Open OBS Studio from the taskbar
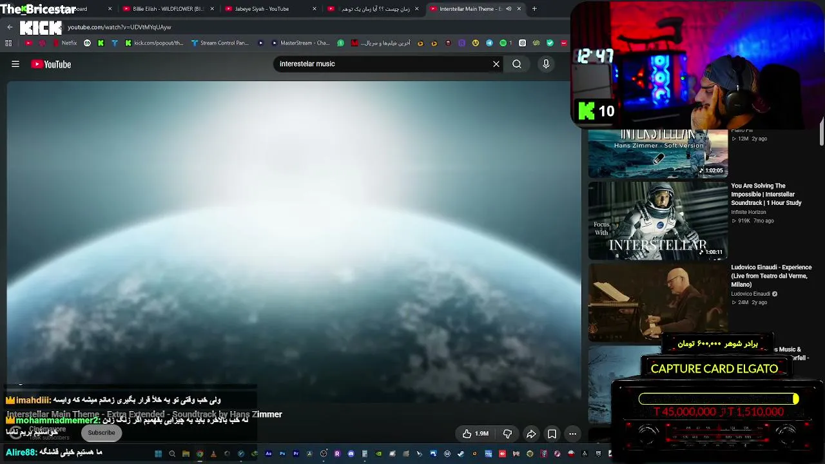 (x=324, y=454)
